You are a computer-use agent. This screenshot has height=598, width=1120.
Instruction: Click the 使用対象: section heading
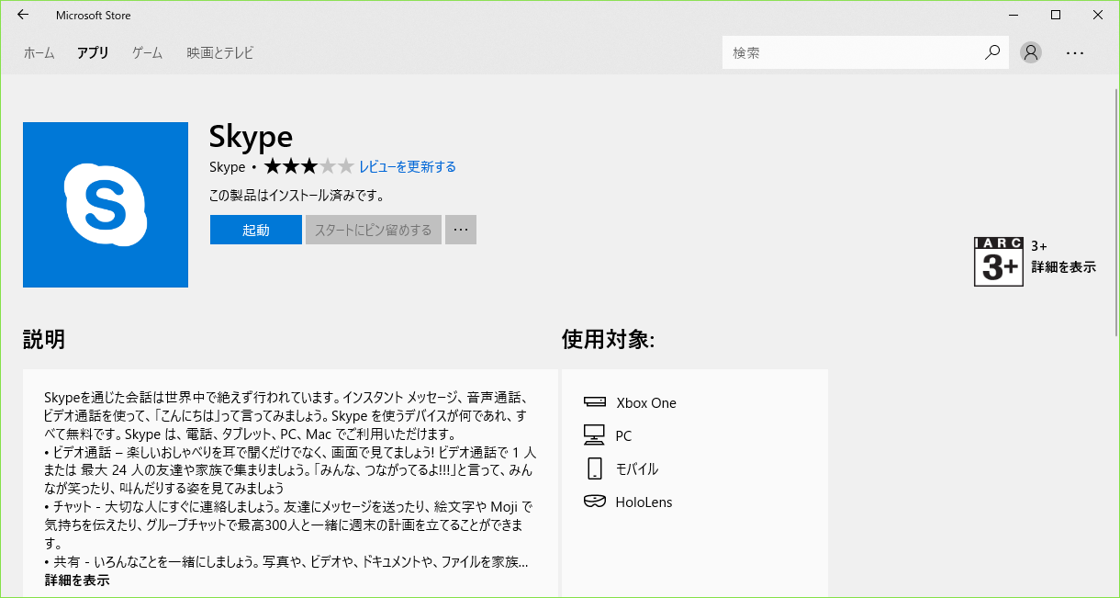point(608,339)
